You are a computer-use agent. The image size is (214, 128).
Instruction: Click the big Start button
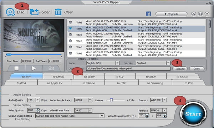click(x=193, y=114)
